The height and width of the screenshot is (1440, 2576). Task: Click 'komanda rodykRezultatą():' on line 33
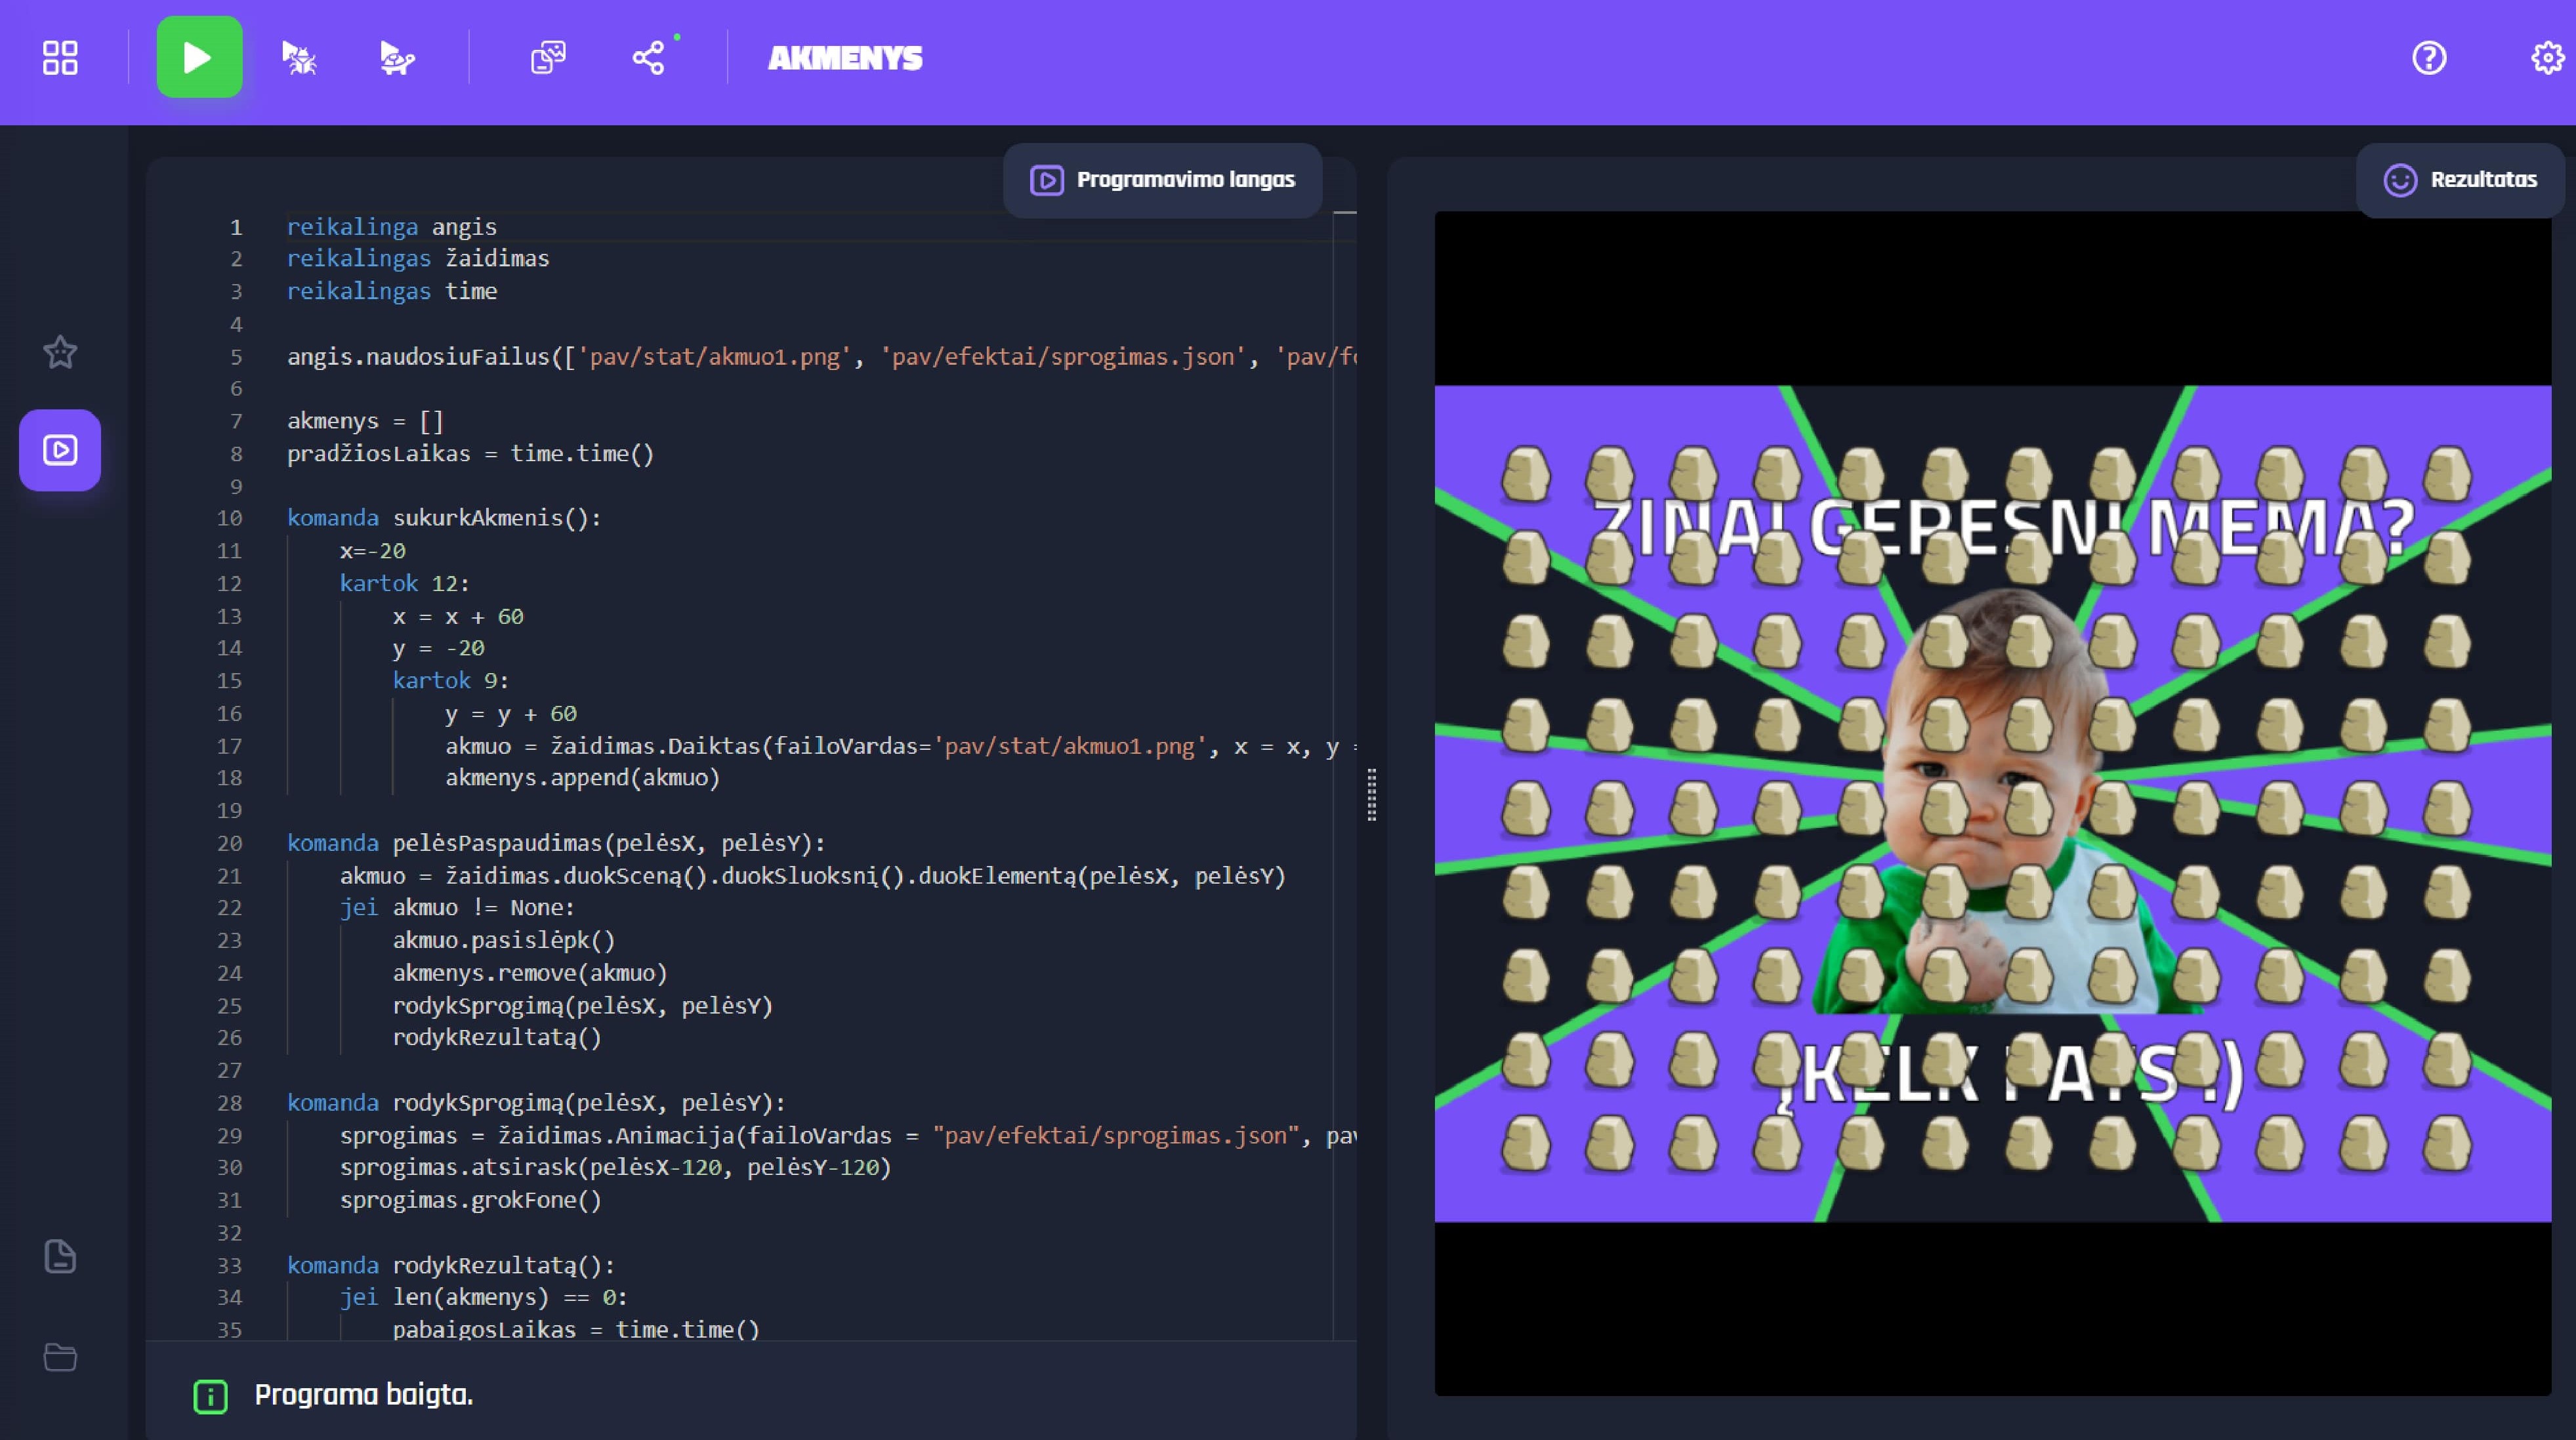pyautogui.click(x=450, y=1265)
